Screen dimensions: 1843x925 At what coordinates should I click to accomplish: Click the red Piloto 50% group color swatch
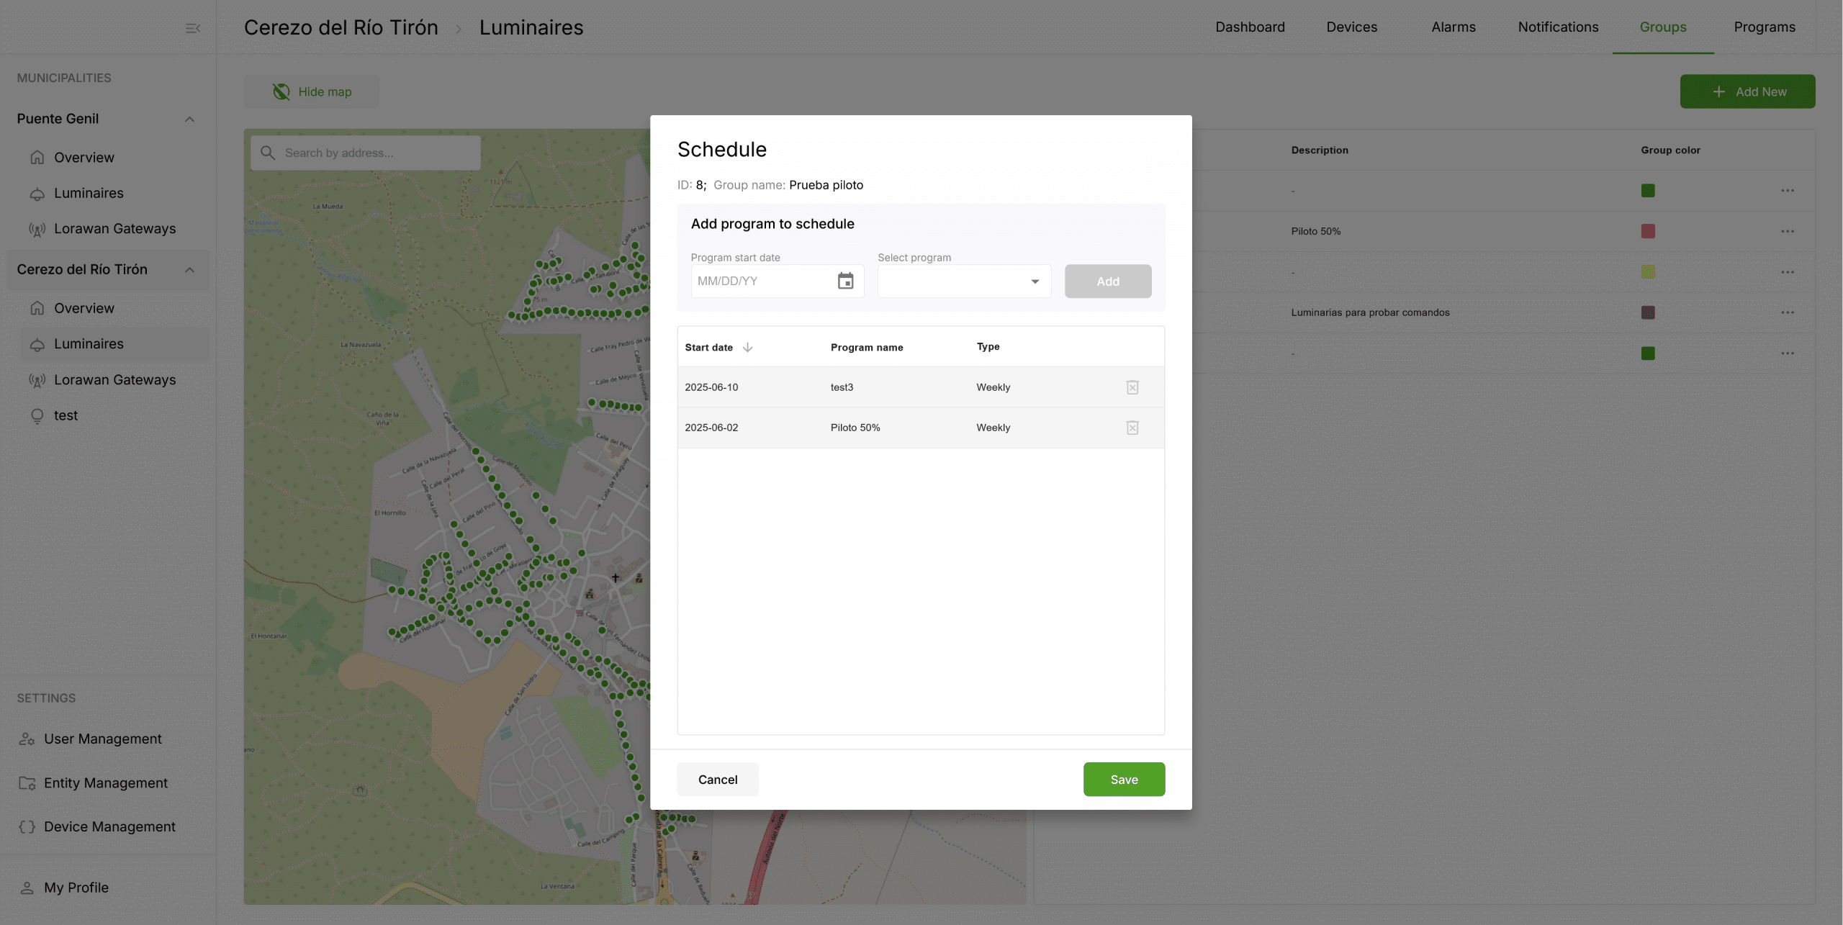tap(1647, 231)
